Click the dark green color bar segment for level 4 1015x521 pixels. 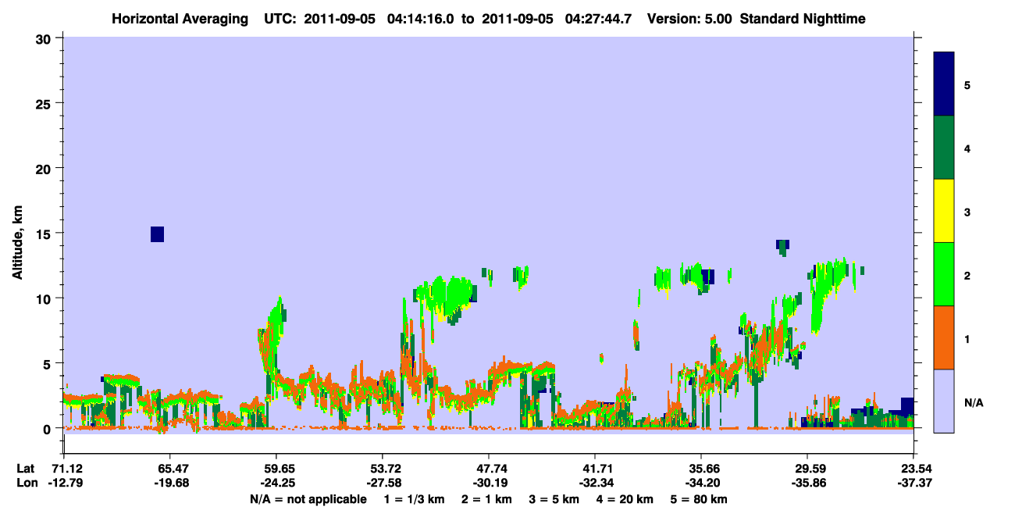pyautogui.click(x=944, y=148)
